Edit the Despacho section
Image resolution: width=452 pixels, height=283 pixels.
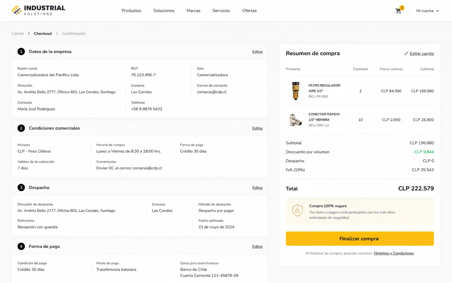(257, 187)
